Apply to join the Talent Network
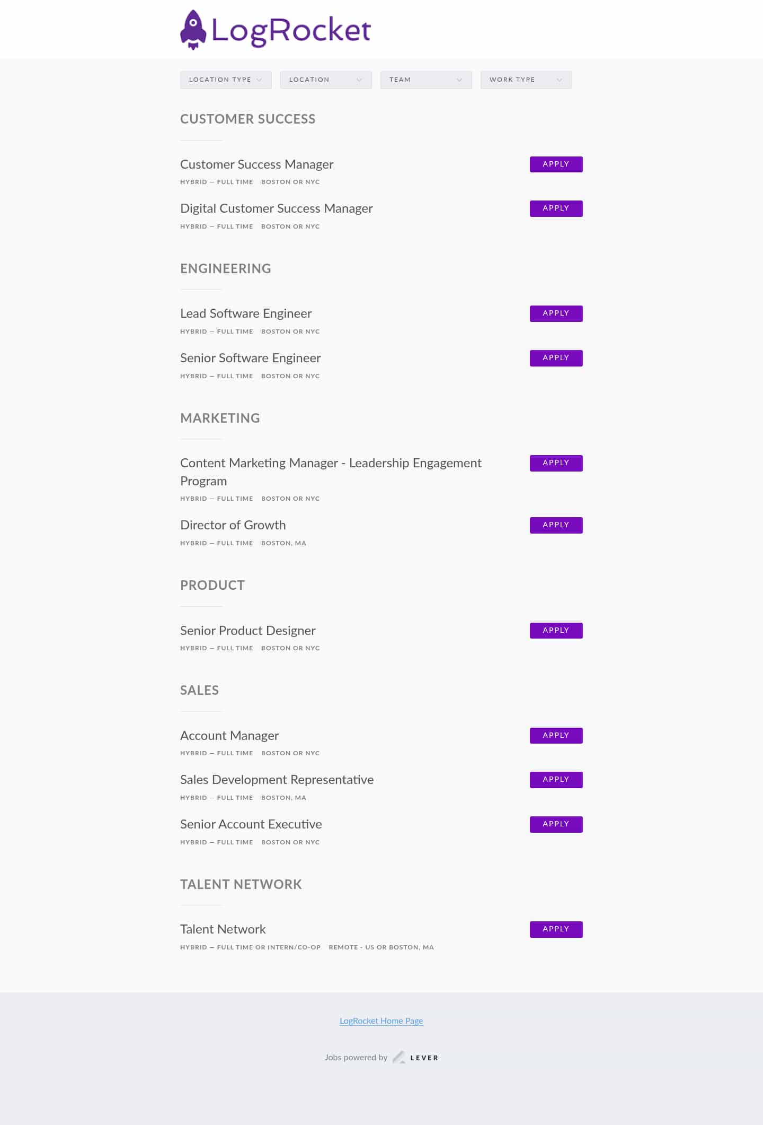This screenshot has height=1125, width=763. (556, 929)
